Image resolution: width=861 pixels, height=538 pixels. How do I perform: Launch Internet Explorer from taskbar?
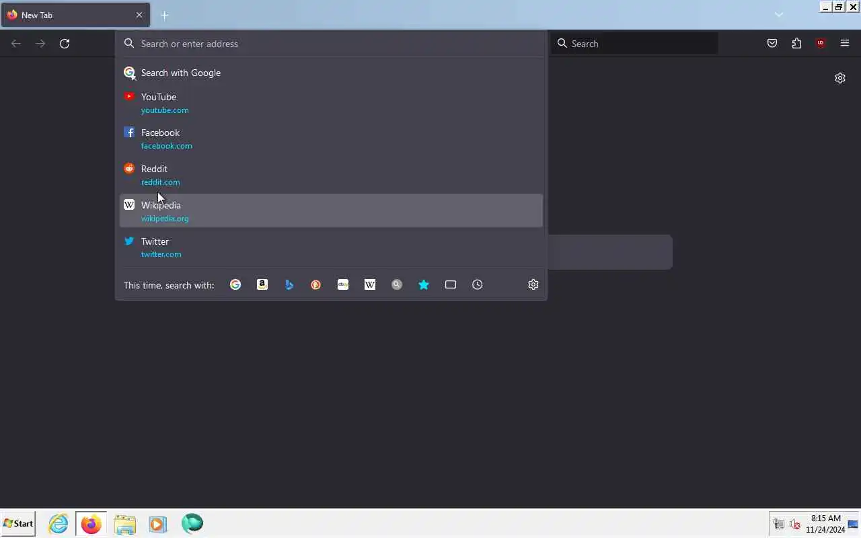coord(59,523)
